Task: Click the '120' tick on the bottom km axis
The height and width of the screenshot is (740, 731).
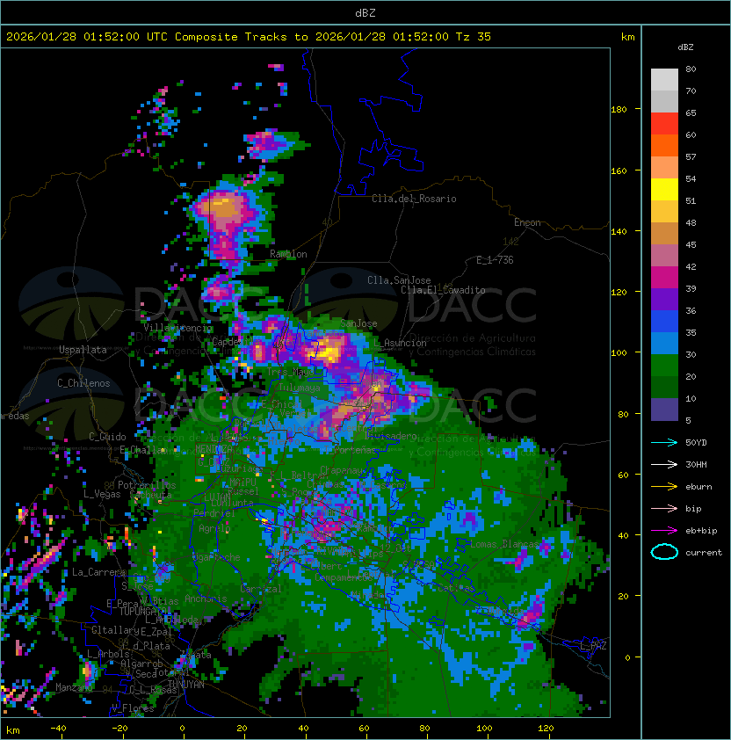Action: [x=546, y=729]
